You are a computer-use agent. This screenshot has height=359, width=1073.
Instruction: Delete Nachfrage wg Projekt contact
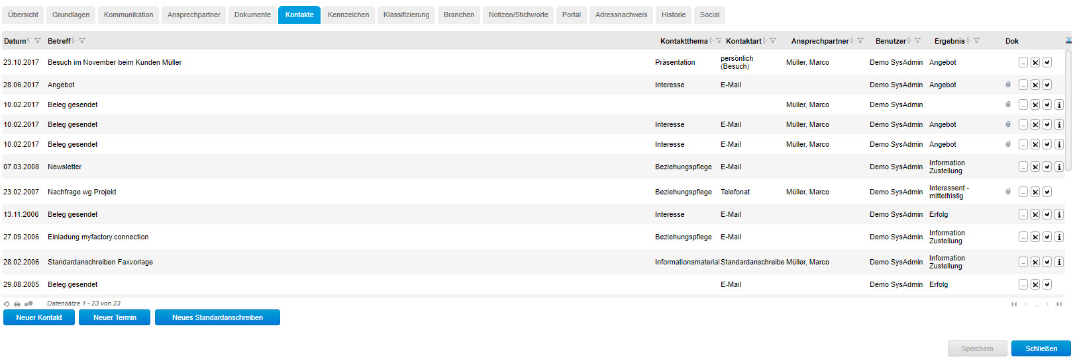coord(1035,192)
